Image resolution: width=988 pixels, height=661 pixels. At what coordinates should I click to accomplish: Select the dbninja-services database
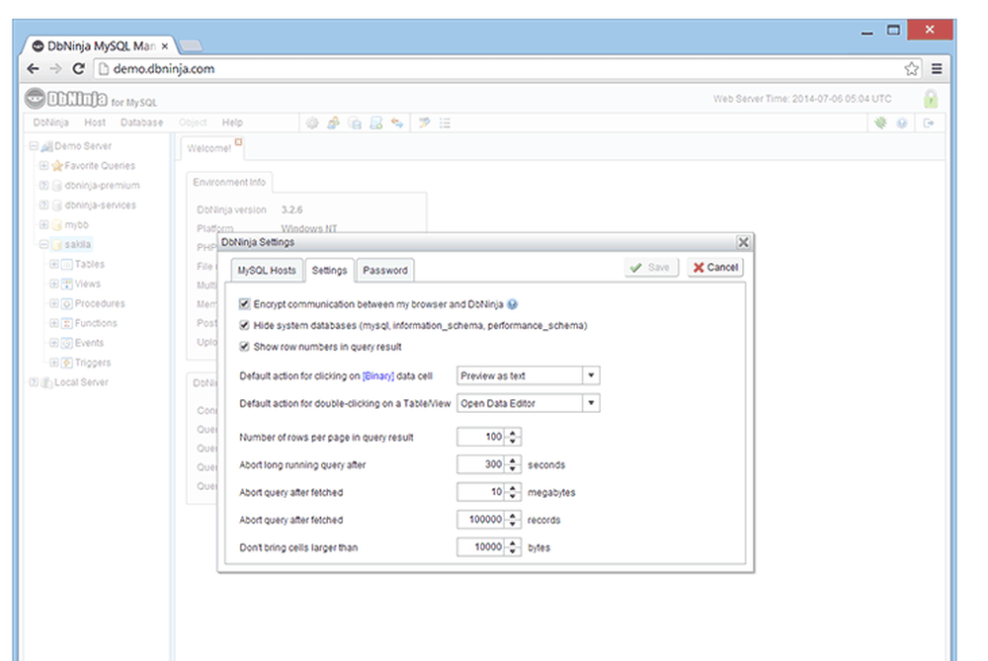tap(100, 206)
